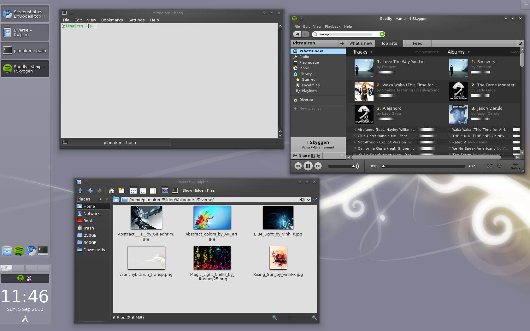Open File menu in Spotify

pyautogui.click(x=297, y=26)
